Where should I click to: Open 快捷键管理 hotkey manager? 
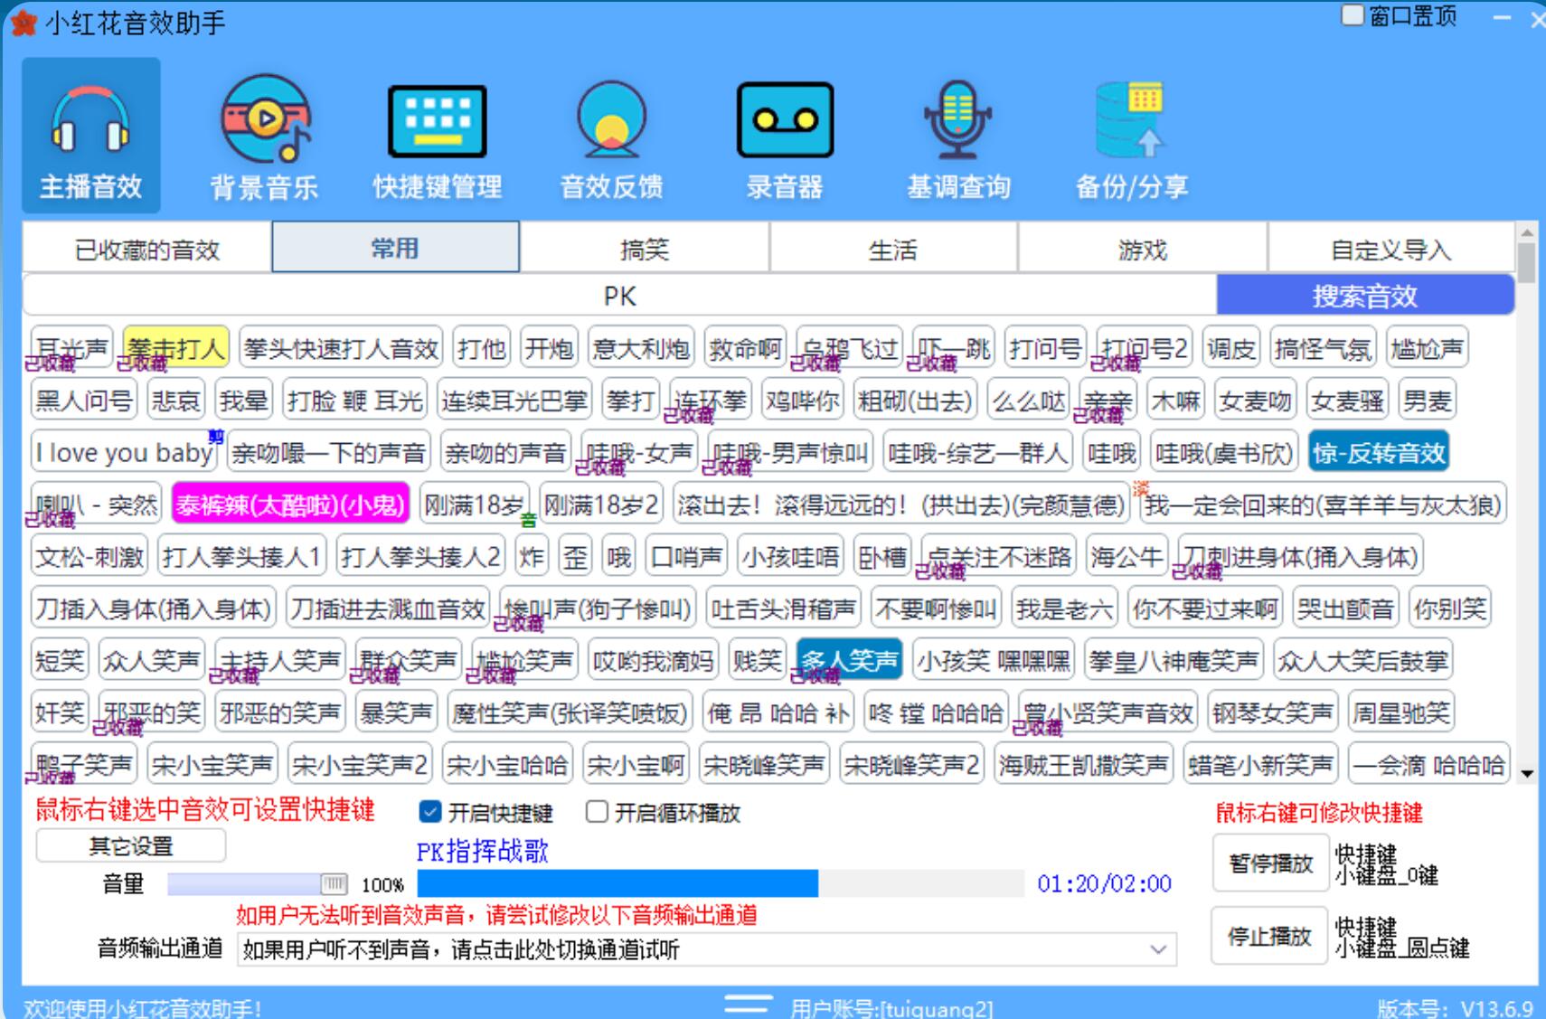tap(438, 134)
